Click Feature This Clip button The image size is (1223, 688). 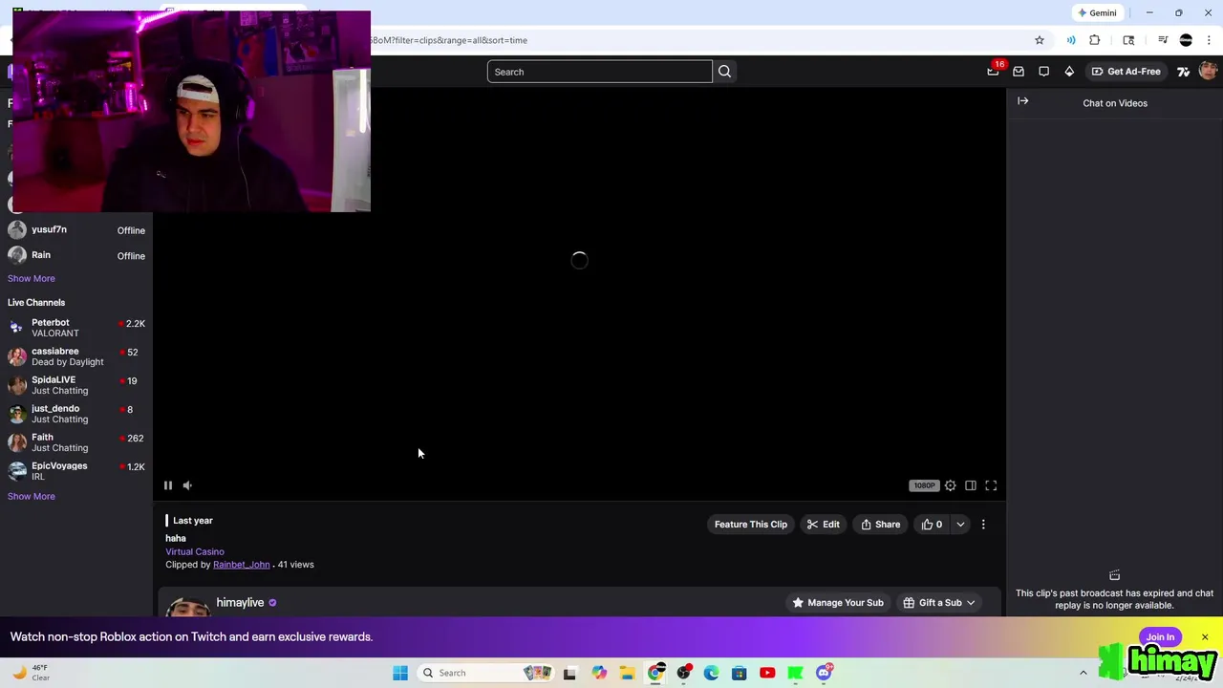(751, 525)
